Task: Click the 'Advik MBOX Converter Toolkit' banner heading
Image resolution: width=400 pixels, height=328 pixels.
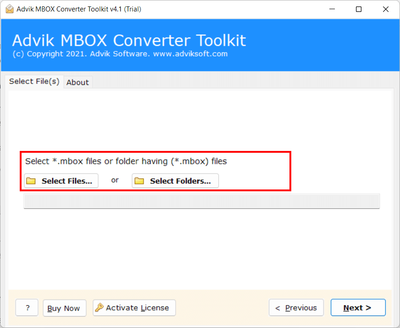Action: point(129,40)
